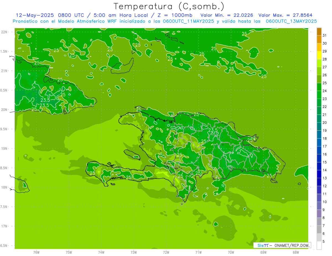This screenshot has height=256, width=332.
Task: Click the longitude axis label "68W"
Action: [296, 252]
